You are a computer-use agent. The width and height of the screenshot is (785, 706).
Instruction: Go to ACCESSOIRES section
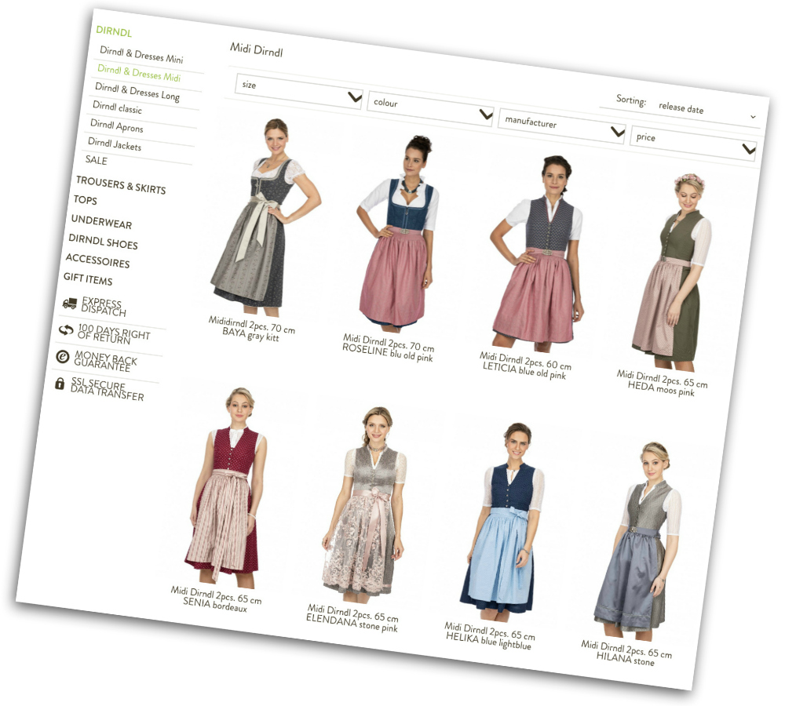click(97, 260)
